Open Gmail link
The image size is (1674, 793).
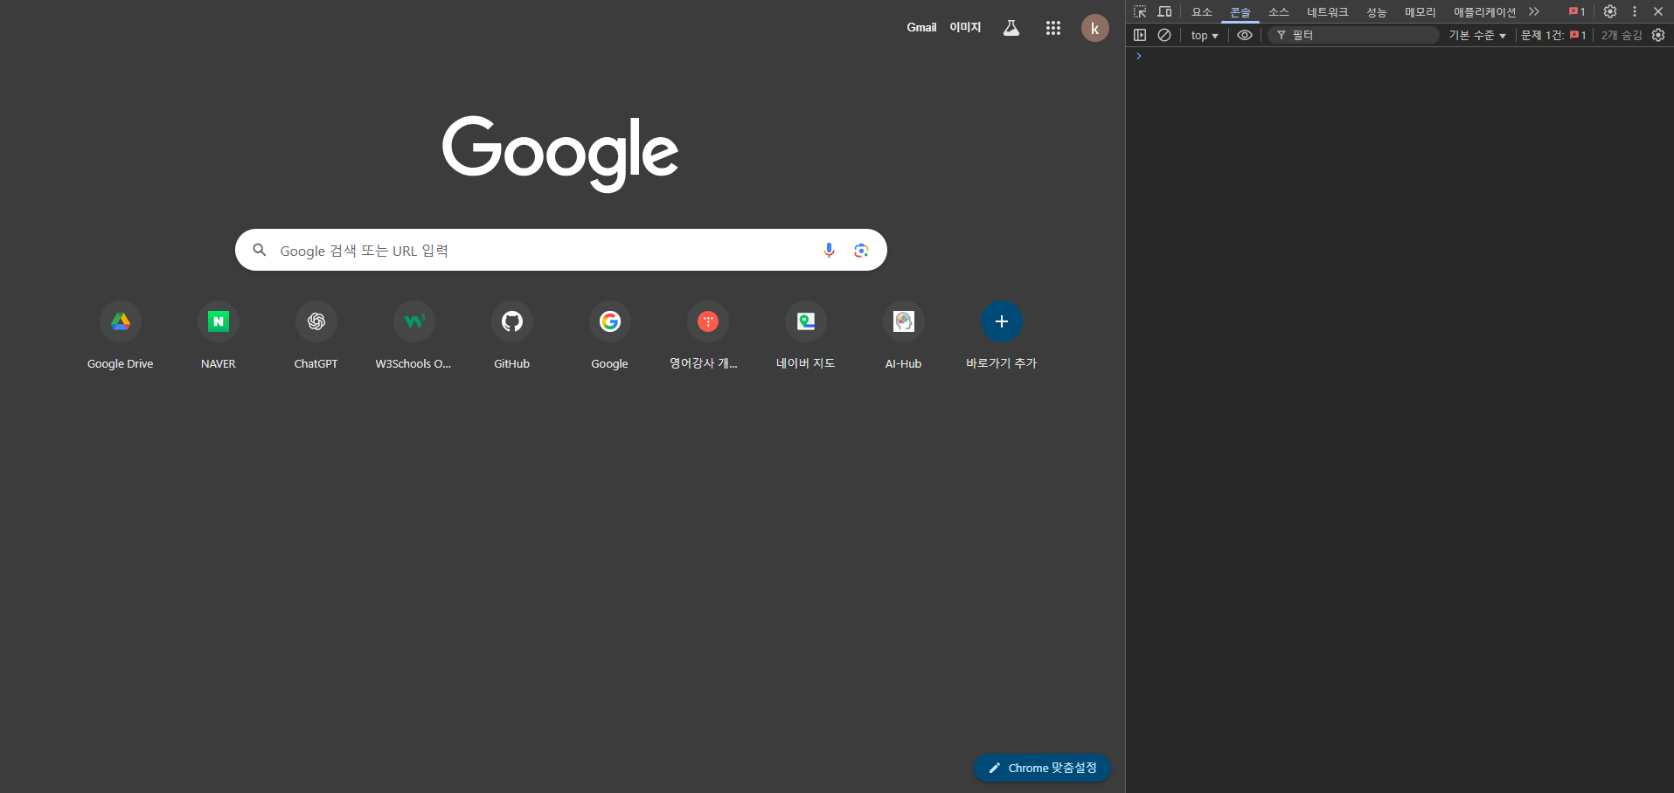coord(921,28)
